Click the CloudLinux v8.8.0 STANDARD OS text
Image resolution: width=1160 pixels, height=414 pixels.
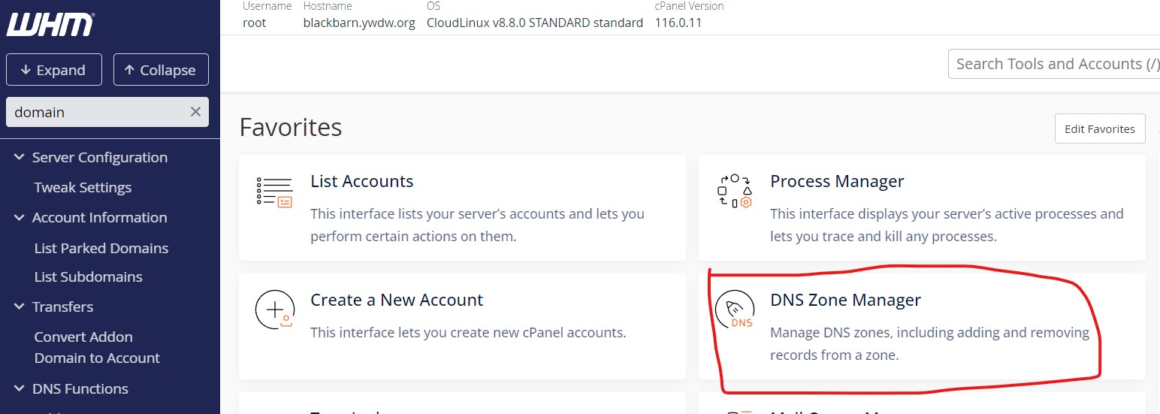tap(535, 23)
